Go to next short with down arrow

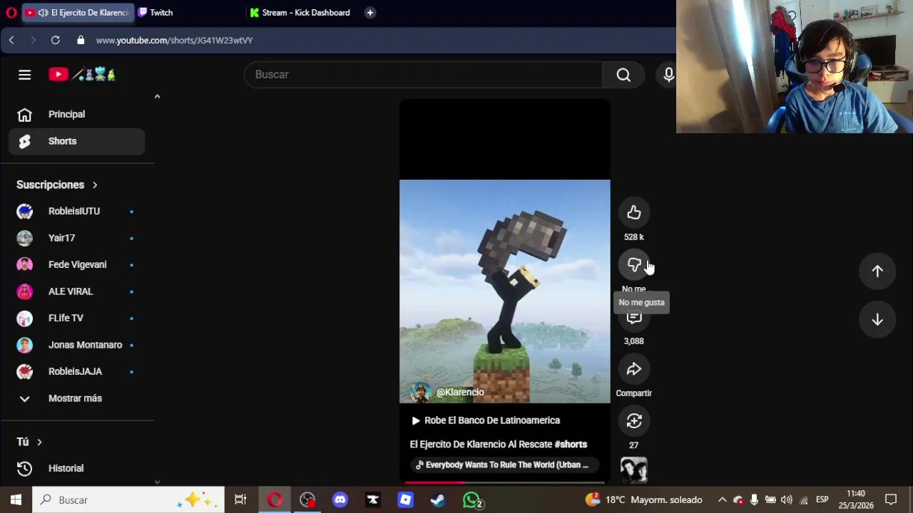click(877, 320)
